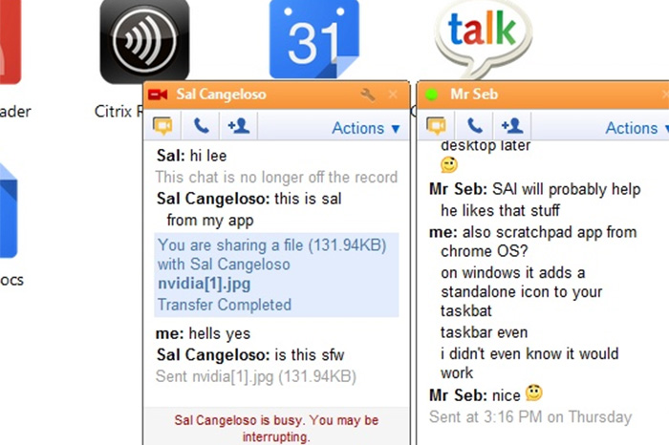Open the red Reader app icon
The width and height of the screenshot is (669, 445).
tap(10, 41)
